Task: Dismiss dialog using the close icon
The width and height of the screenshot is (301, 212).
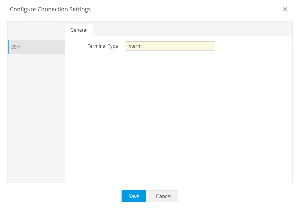Action: (285, 9)
